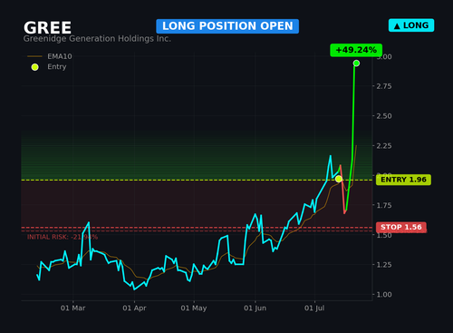Click the ENTRY 1.96 price label
453x333 pixels.
pos(403,180)
